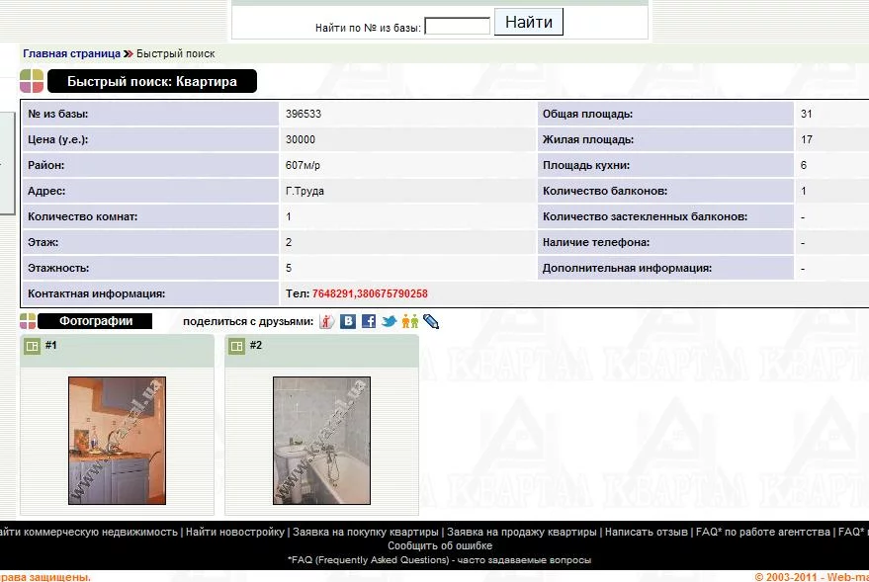Click the Количество комнат label

[x=83, y=216]
